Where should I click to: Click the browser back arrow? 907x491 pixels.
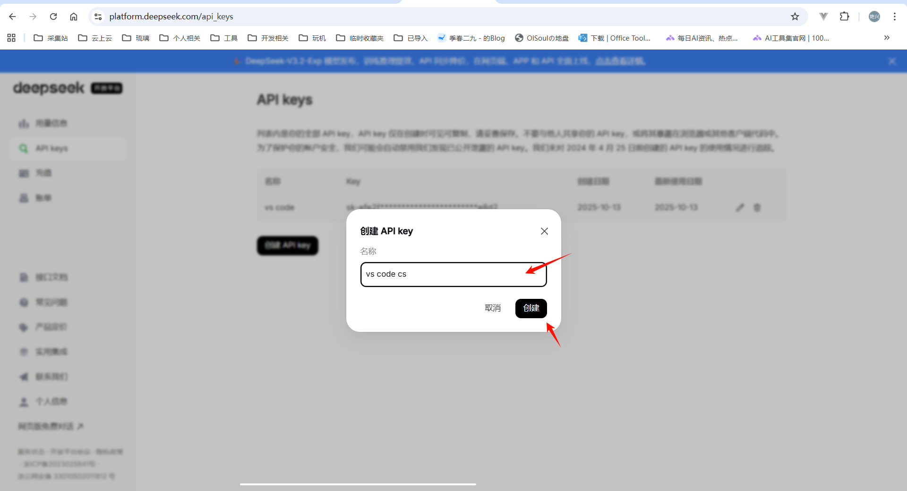(x=13, y=17)
